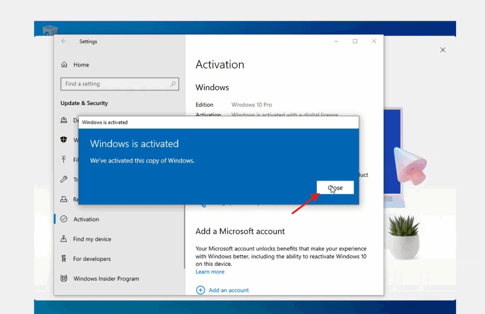Viewport: 485px width, 314px height.
Task: Open the Windows Insider Program page
Action: (x=106, y=279)
